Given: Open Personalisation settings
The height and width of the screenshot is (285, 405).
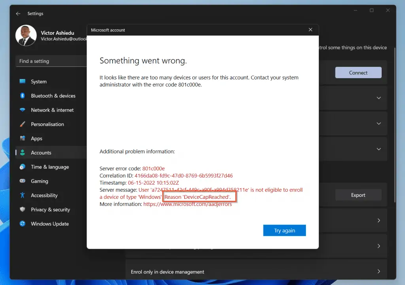Looking at the screenshot, I should point(51,124).
